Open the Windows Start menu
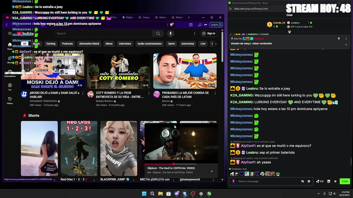Image resolution: width=353 pixels, height=198 pixels. pos(144,194)
